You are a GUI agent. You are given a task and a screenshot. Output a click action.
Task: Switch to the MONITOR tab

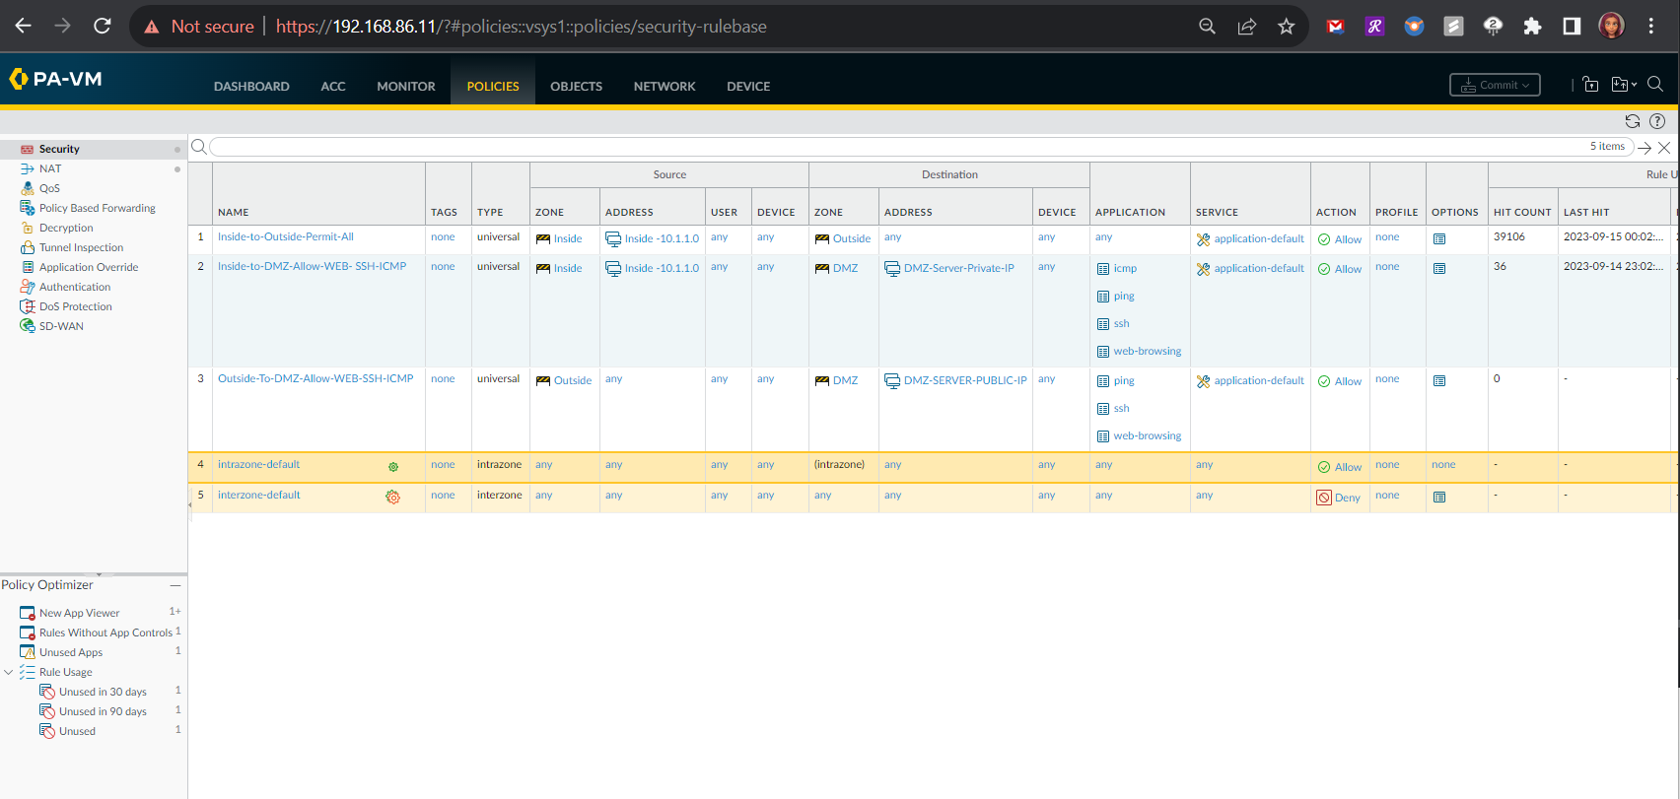pos(405,87)
